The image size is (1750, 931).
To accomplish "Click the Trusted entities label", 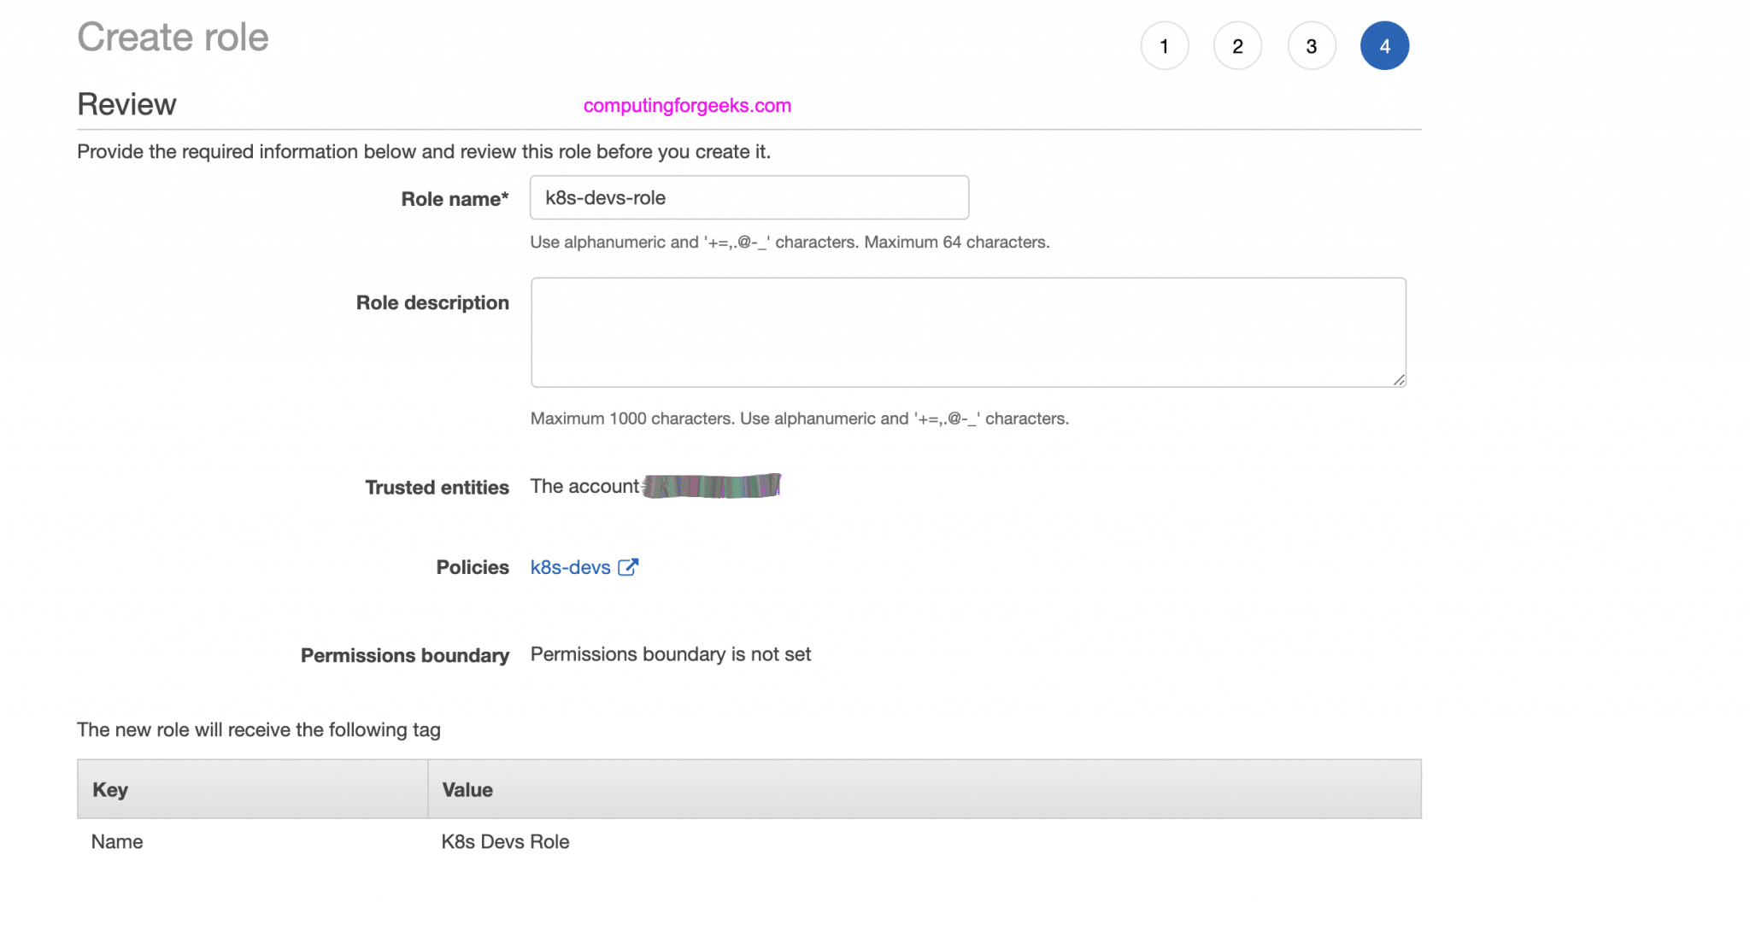I will (x=437, y=487).
